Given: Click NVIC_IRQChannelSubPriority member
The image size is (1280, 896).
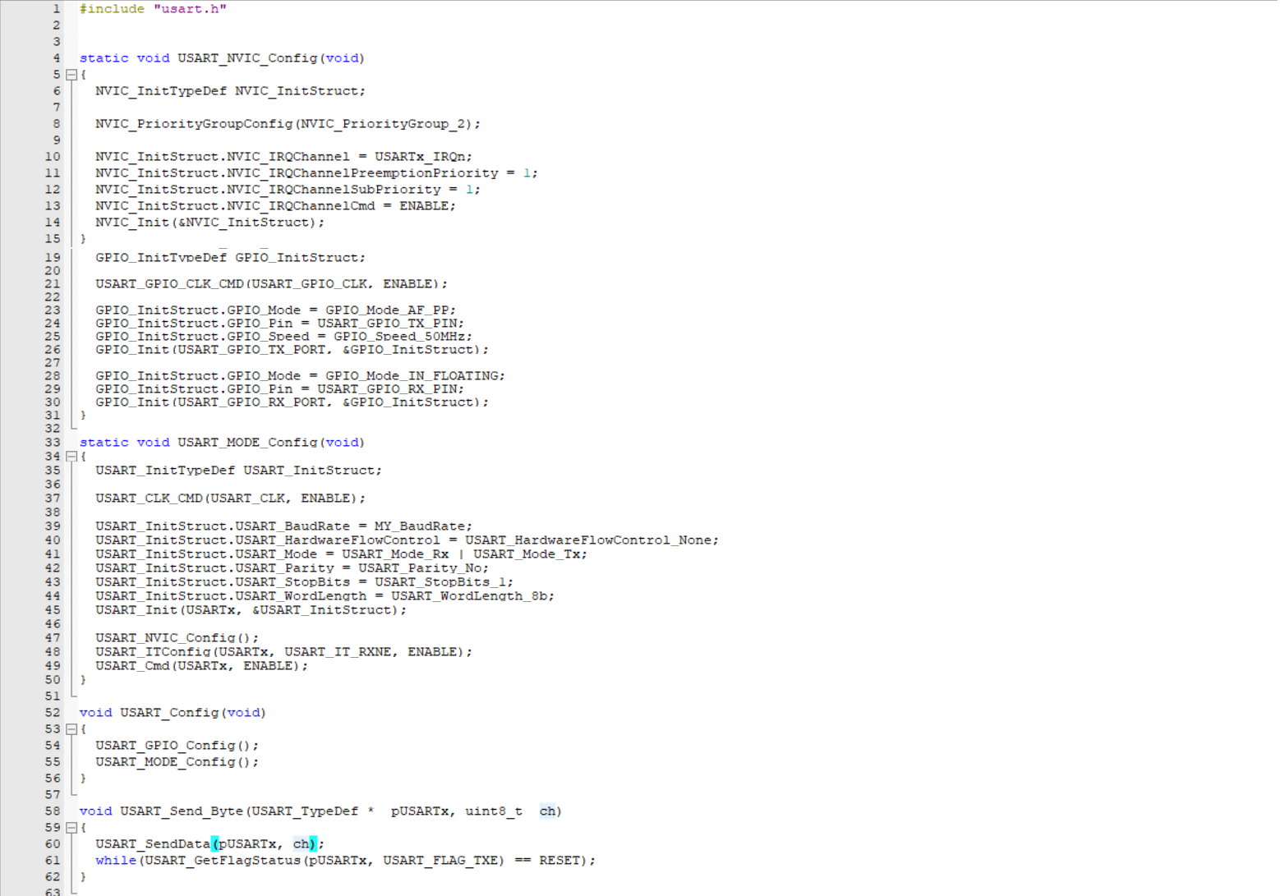Looking at the screenshot, I should pos(334,190).
